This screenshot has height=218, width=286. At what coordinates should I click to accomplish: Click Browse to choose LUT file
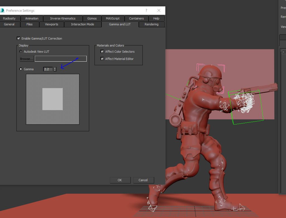coord(27,59)
